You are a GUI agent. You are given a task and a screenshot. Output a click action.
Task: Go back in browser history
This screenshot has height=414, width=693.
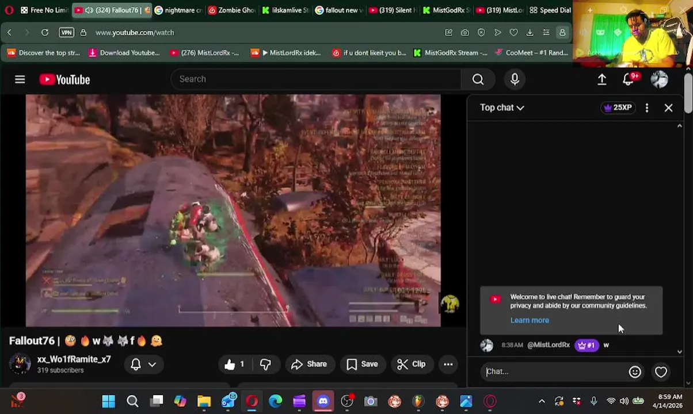click(9, 33)
